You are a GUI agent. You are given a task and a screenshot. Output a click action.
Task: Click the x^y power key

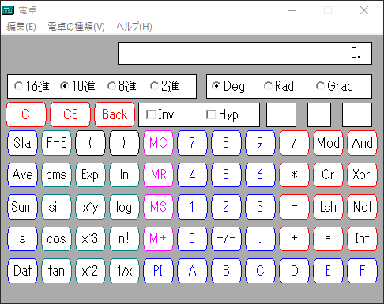click(90, 207)
